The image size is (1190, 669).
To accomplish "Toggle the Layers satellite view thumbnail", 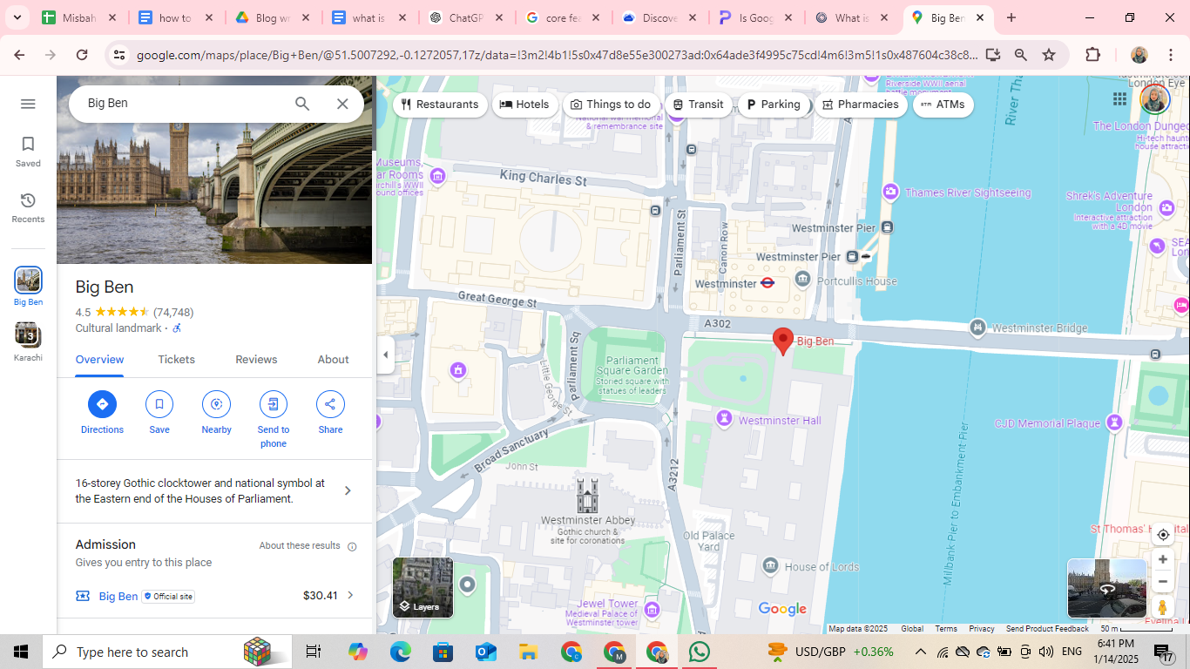I will 423,587.
